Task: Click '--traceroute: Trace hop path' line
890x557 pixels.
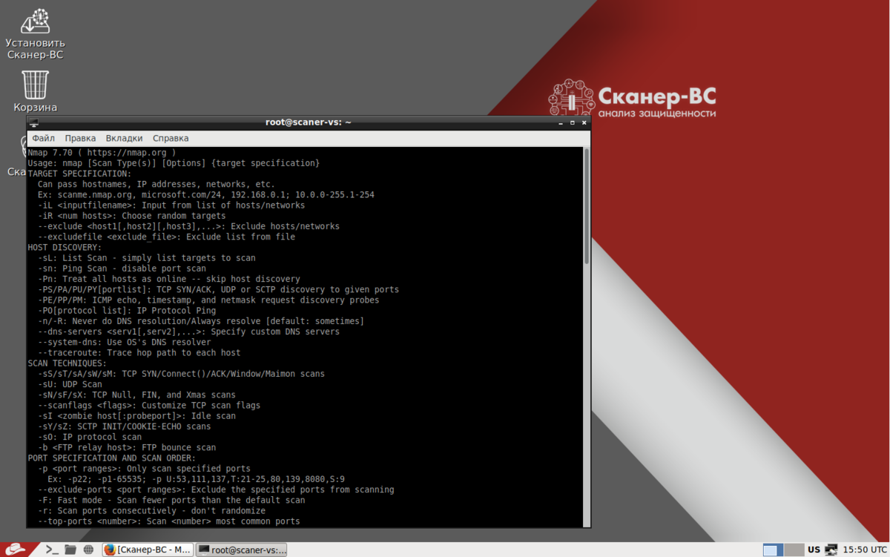Action: [139, 353]
